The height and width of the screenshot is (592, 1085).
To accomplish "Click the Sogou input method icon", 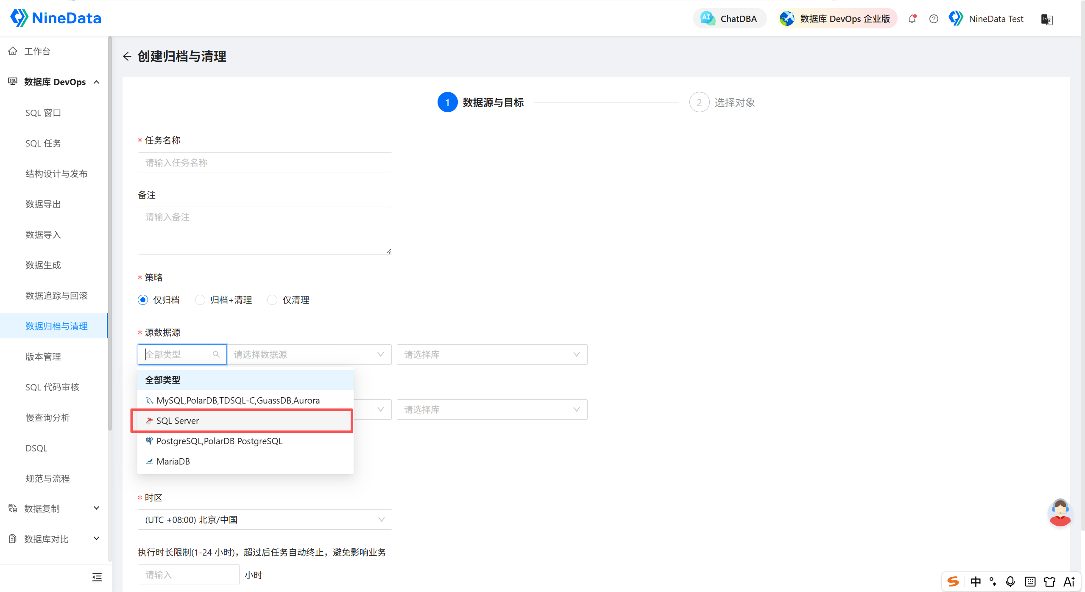I will pyautogui.click(x=953, y=581).
